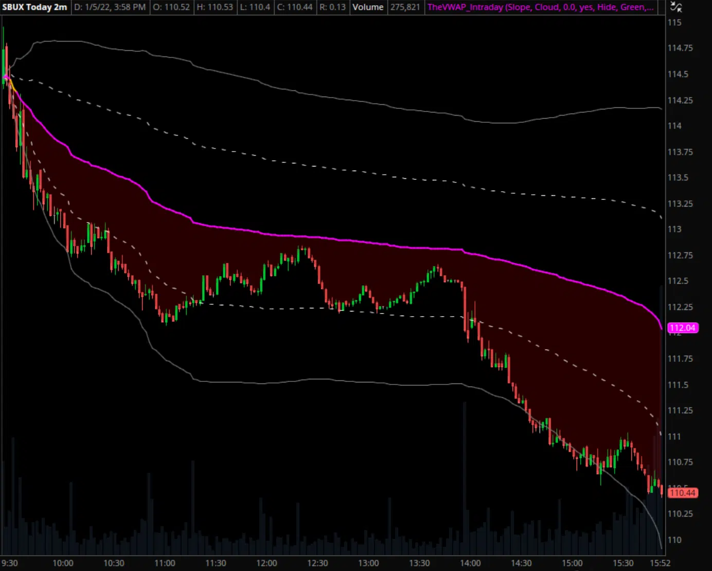The image size is (712, 571).
Task: Click the 9:30 time axis label
Action: (10, 563)
